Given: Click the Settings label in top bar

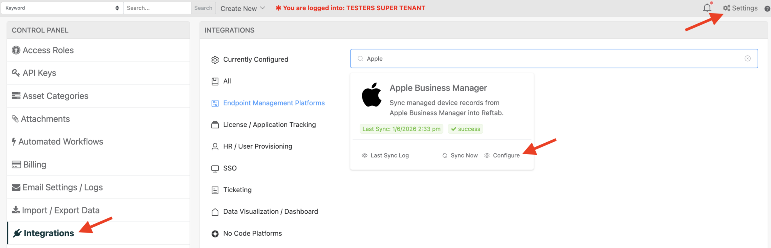Looking at the screenshot, I should [x=745, y=8].
